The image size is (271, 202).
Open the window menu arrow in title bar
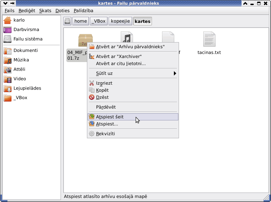[5, 3]
